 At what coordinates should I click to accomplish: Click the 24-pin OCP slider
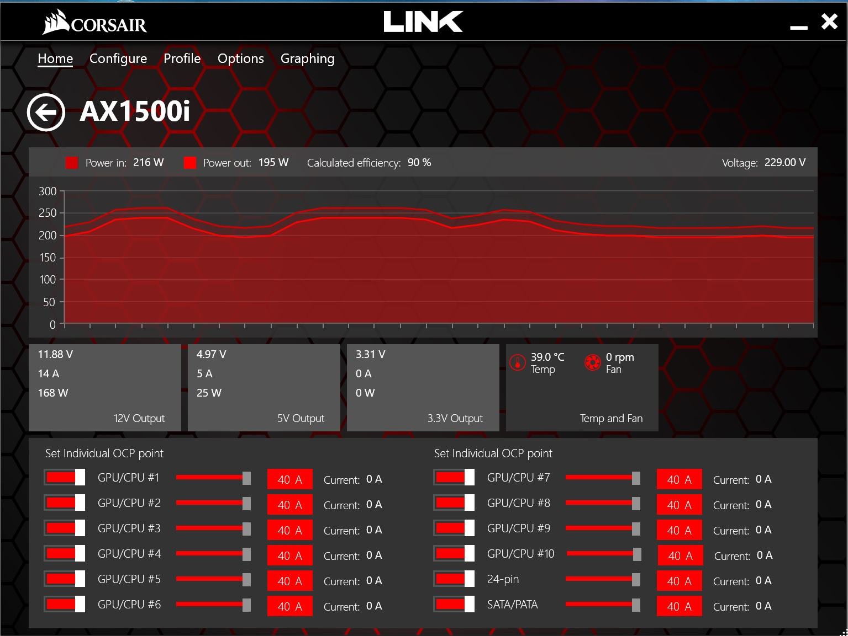(603, 579)
